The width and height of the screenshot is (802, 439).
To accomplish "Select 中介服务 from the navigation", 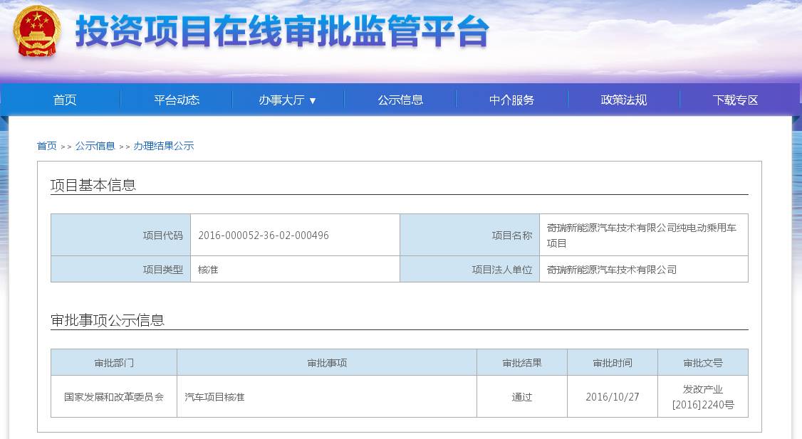I will [511, 99].
